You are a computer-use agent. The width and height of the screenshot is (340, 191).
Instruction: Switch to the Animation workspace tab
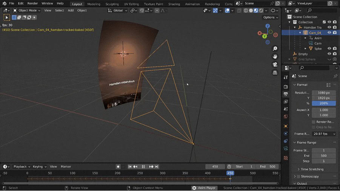[x=192, y=4]
